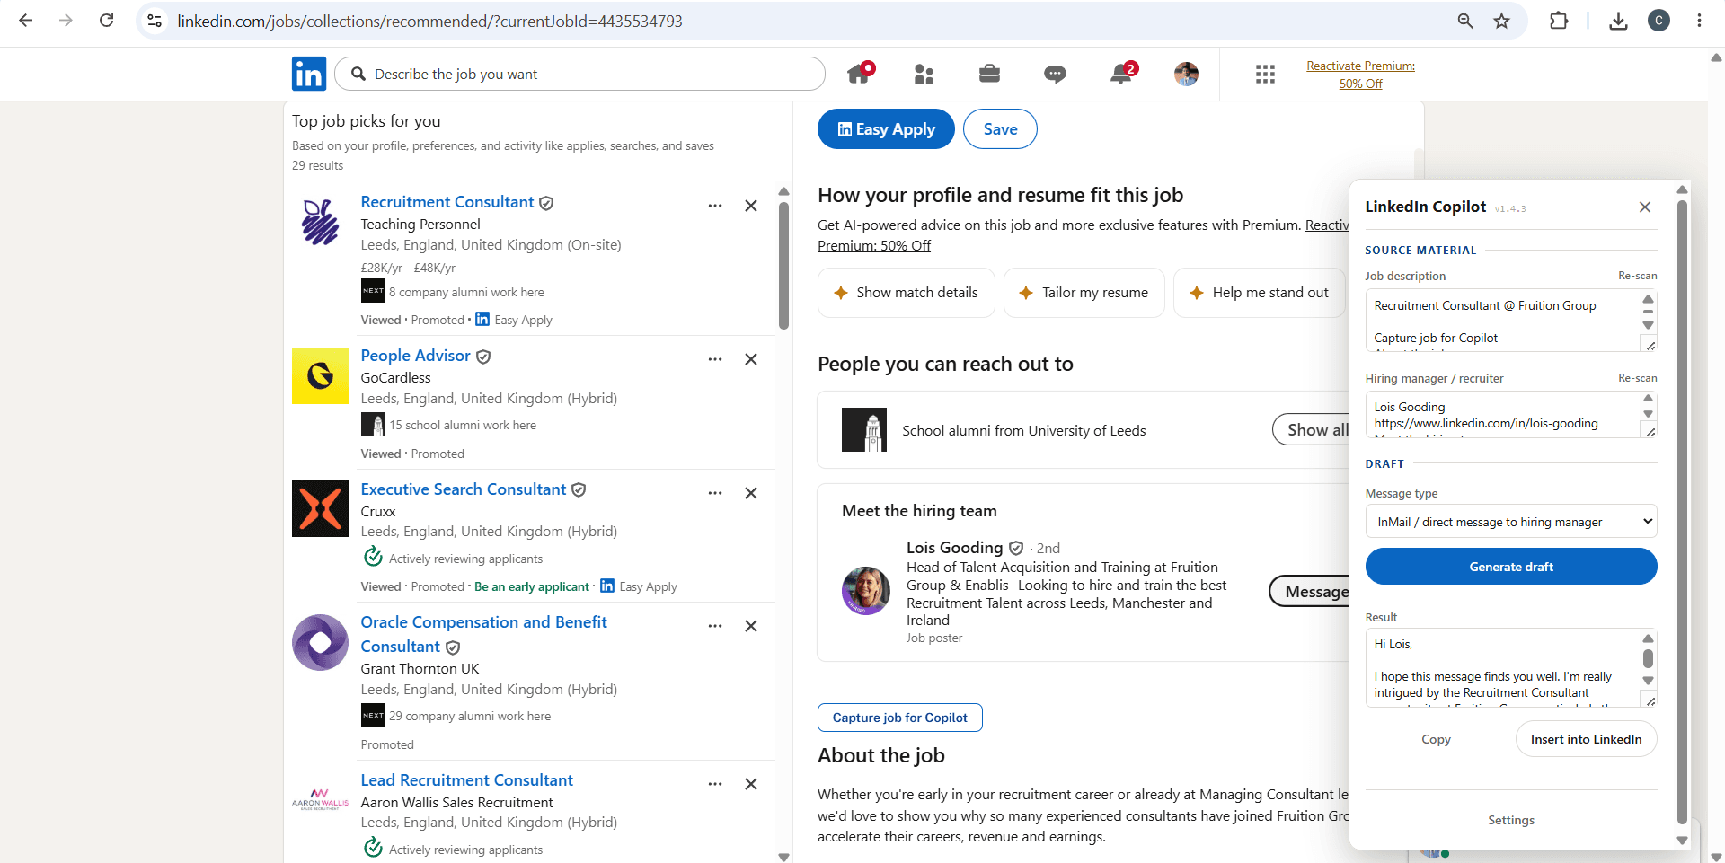Image resolution: width=1725 pixels, height=863 pixels.
Task: Click Capture job for Copilot button
Action: tap(899, 718)
